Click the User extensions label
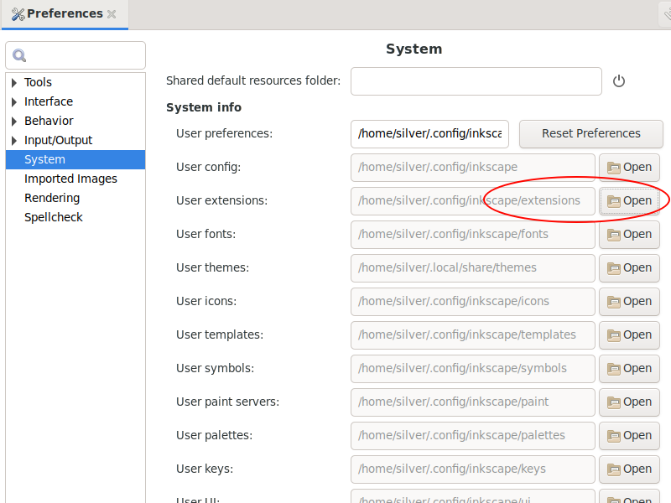Screen dimensions: 671x503 coord(221,200)
